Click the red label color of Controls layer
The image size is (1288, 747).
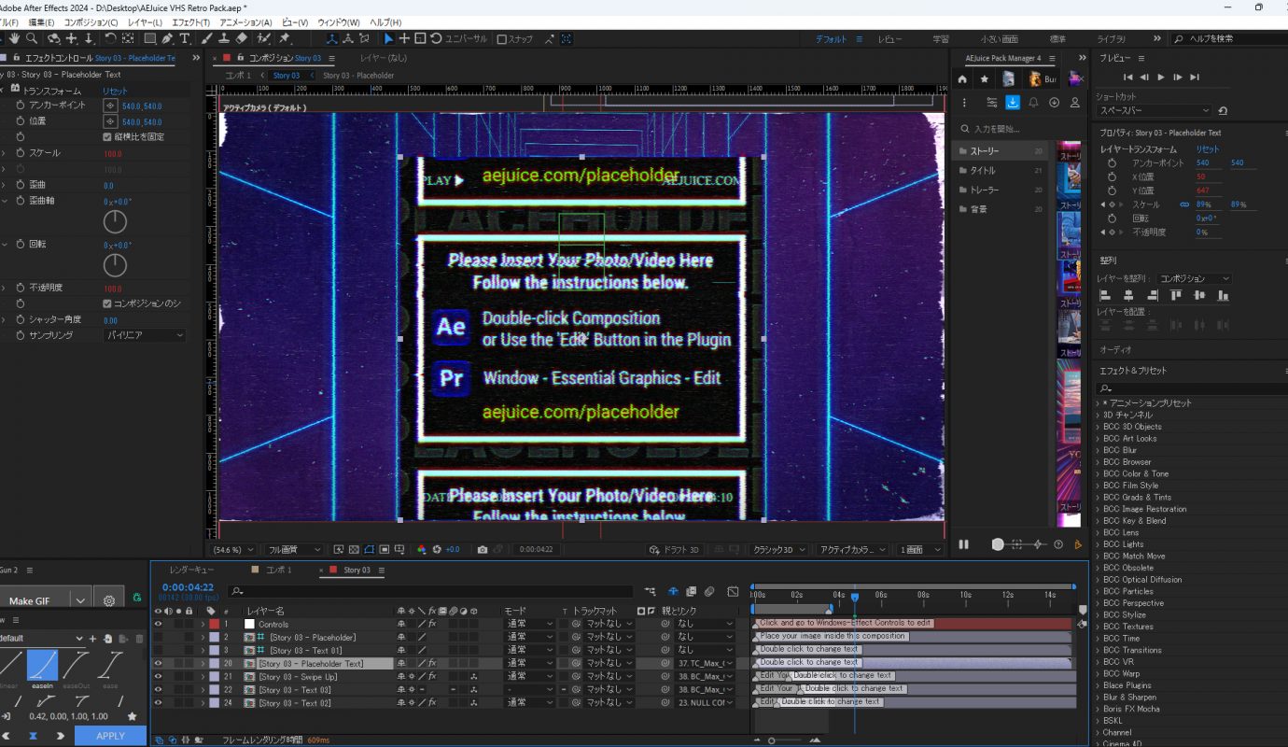click(214, 624)
